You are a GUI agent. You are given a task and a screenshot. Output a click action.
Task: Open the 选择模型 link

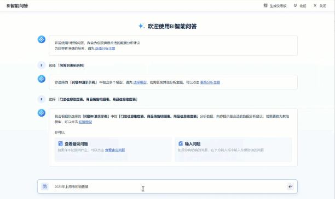point(140,82)
